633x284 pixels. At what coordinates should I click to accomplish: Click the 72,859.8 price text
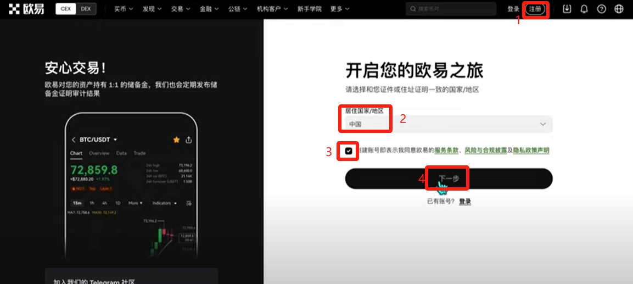point(94,169)
